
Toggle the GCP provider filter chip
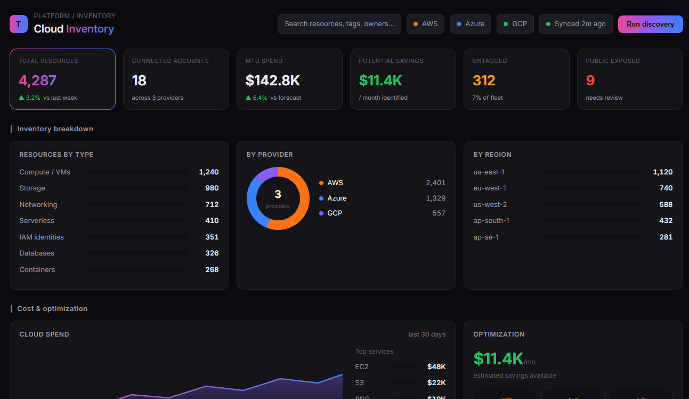point(515,24)
